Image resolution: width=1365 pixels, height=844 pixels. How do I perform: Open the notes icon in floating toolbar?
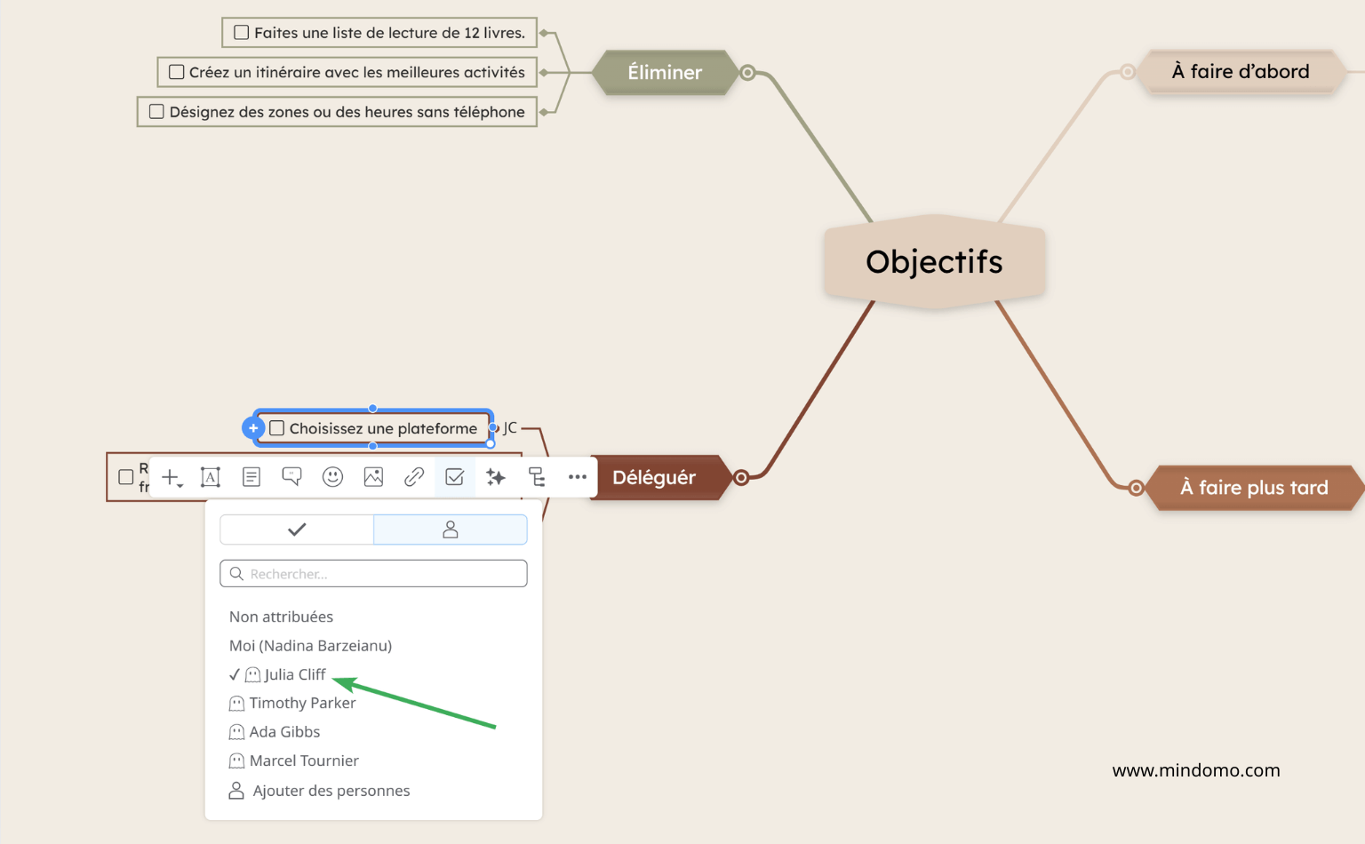[251, 477]
